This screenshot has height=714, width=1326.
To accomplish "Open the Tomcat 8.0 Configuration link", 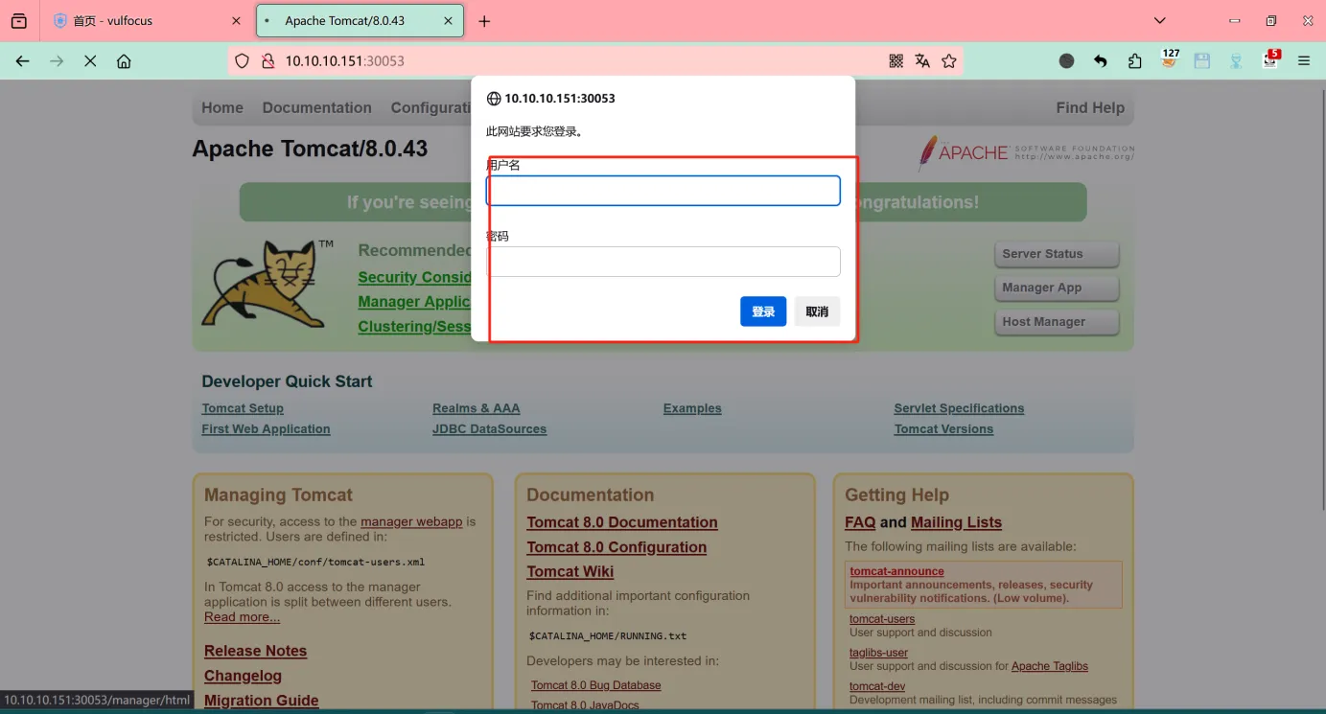I will pos(616,547).
